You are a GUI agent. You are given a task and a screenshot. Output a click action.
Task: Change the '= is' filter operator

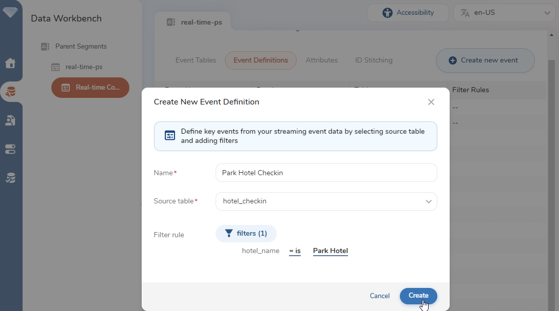[295, 251]
